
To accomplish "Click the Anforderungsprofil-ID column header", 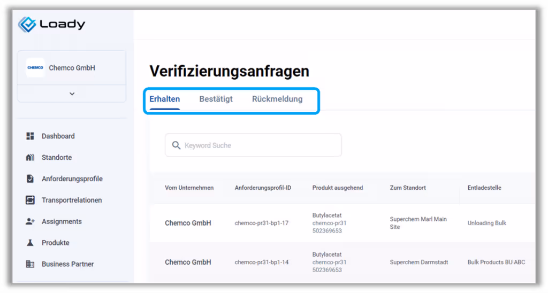I will (263, 188).
